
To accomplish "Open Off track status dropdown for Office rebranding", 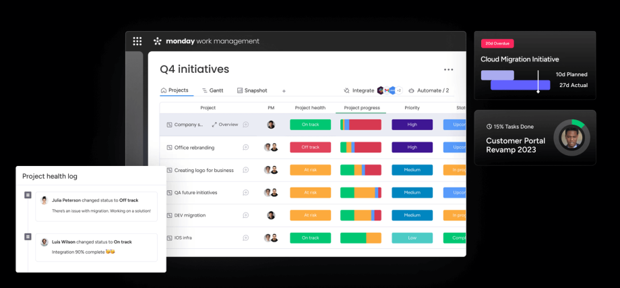I will (310, 148).
